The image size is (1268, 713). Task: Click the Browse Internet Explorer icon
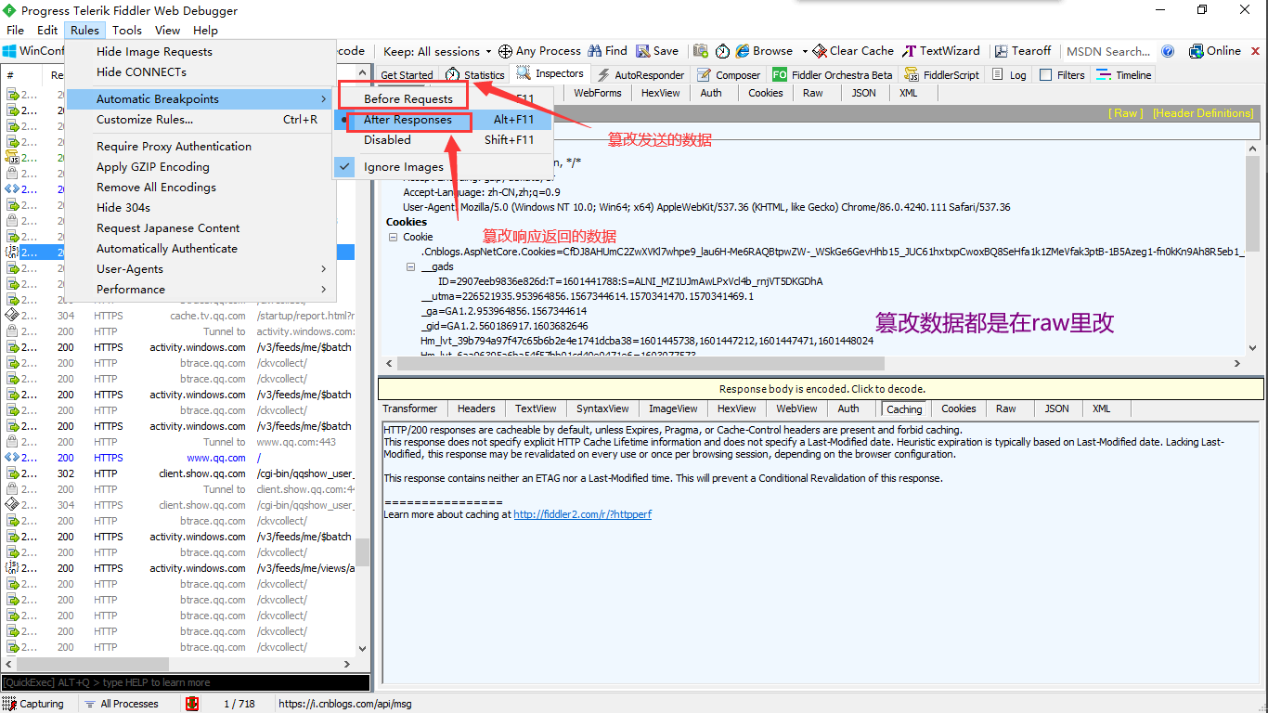743,51
